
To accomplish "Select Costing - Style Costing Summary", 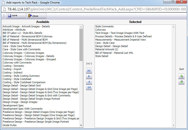I will coord(21,76).
